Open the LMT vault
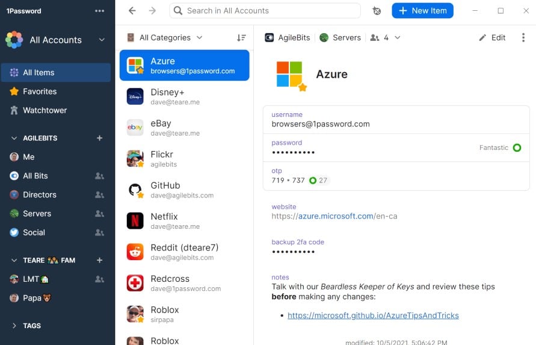The image size is (536, 345). point(56,279)
